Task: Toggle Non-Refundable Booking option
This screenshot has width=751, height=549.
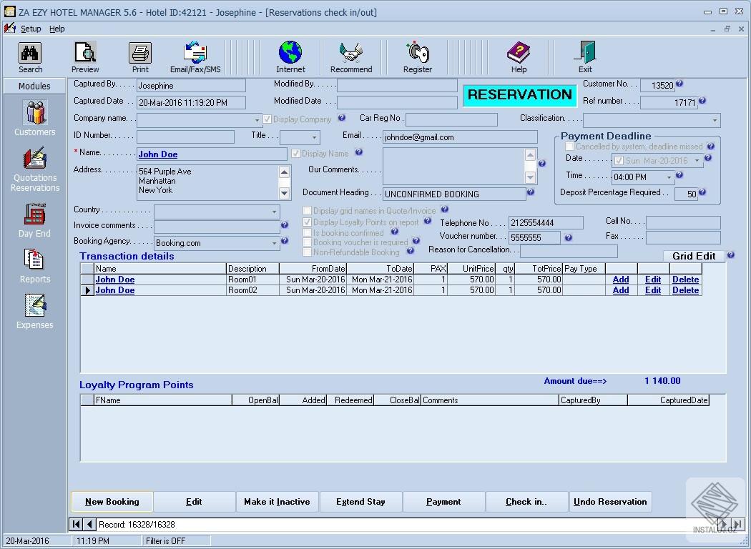Action: 308,252
